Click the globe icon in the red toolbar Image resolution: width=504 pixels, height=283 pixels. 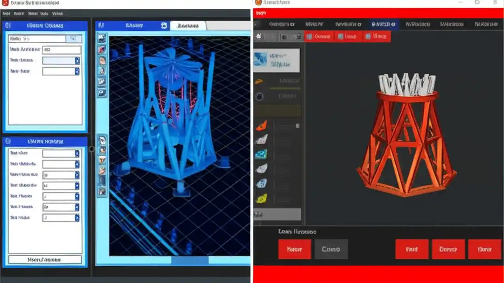(x=258, y=36)
